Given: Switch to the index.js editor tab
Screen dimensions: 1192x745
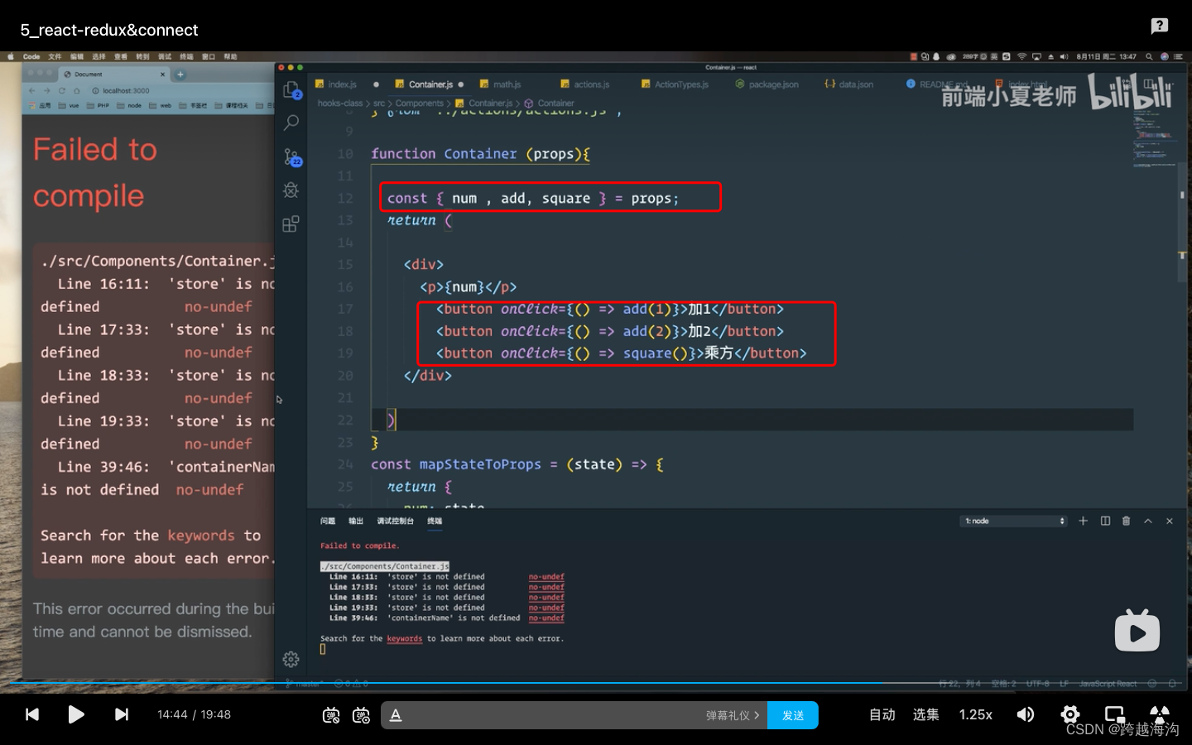Looking at the screenshot, I should [341, 84].
